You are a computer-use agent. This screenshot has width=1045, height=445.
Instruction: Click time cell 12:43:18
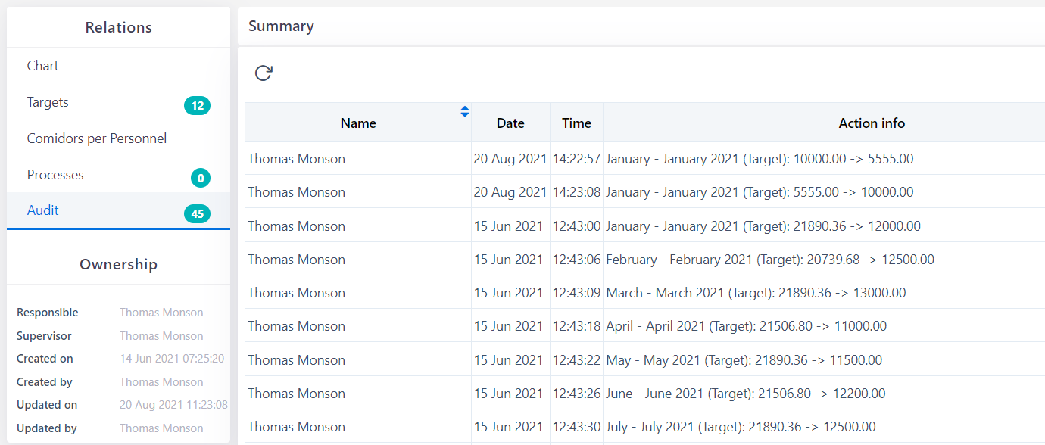pyautogui.click(x=576, y=326)
